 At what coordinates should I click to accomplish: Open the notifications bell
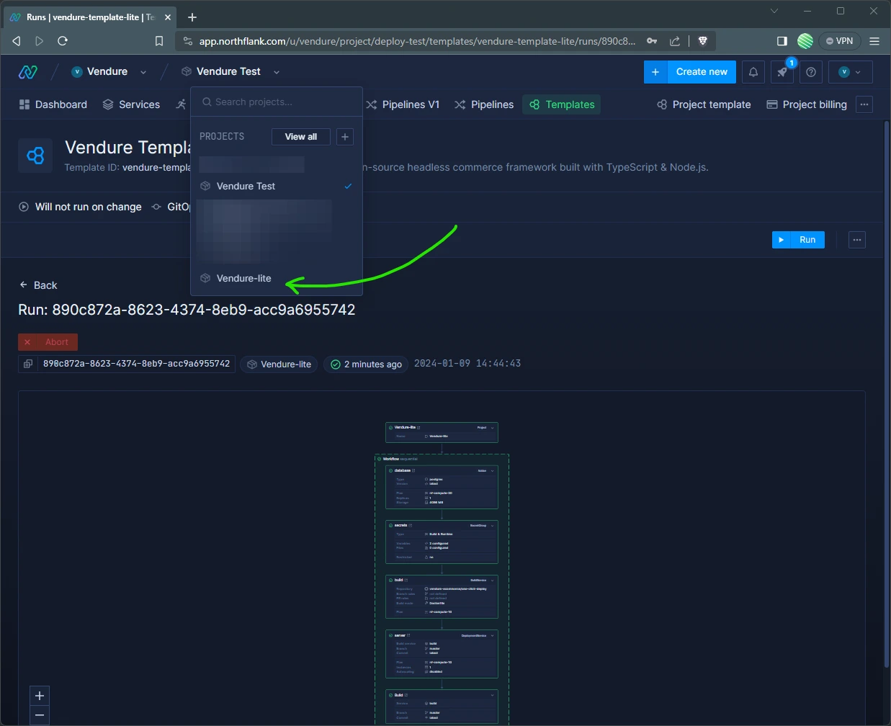point(753,72)
